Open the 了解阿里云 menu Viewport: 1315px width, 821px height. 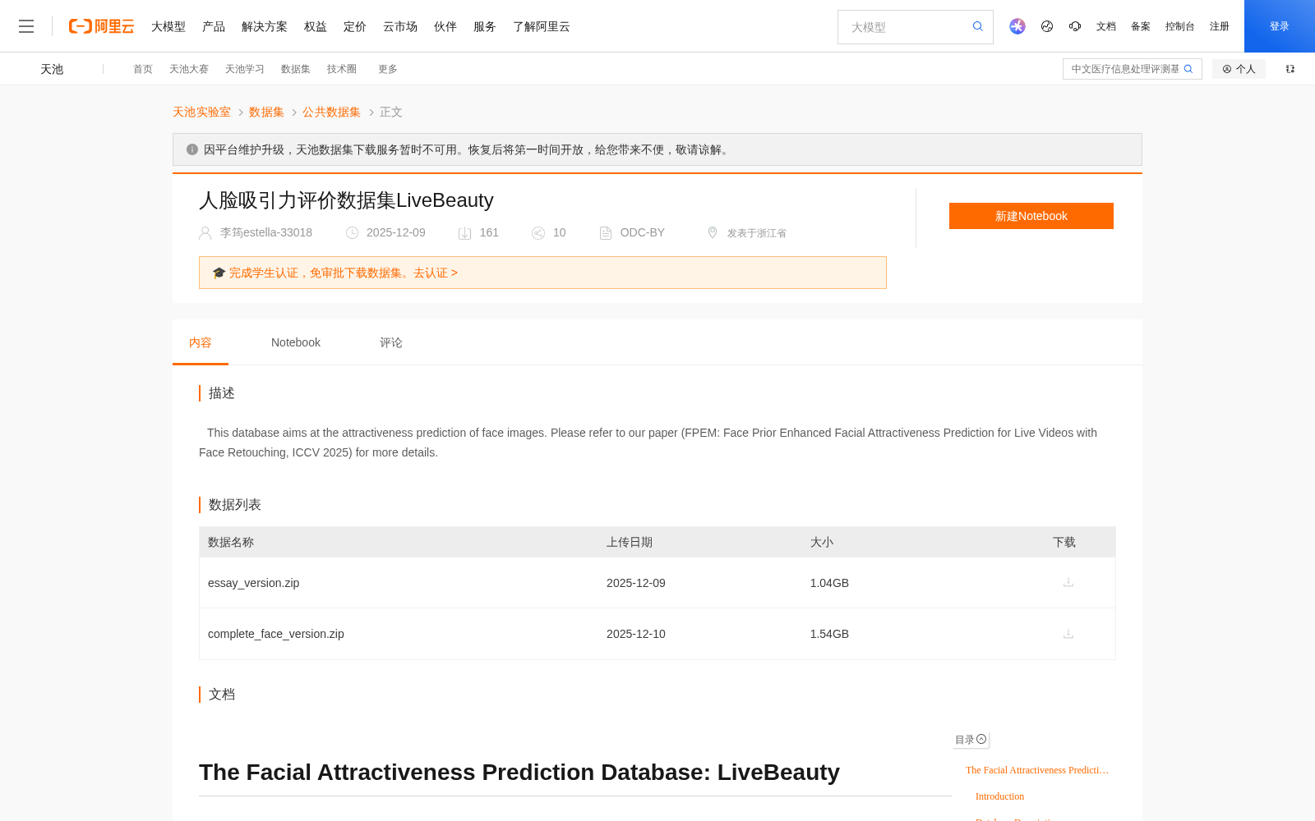coord(542,26)
